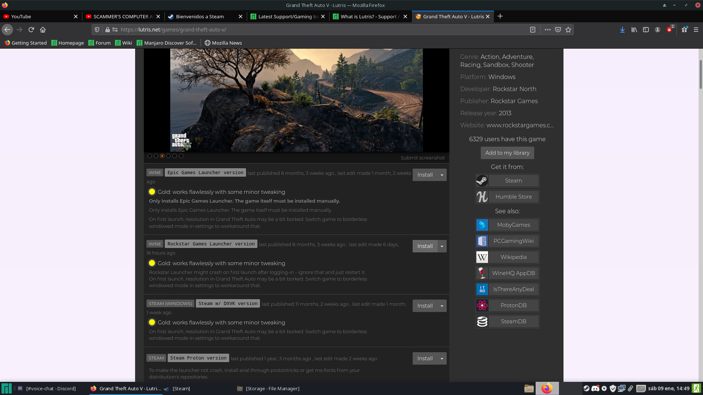Navigate to MobyGames via its icon
This screenshot has width=703, height=395.
(482, 225)
